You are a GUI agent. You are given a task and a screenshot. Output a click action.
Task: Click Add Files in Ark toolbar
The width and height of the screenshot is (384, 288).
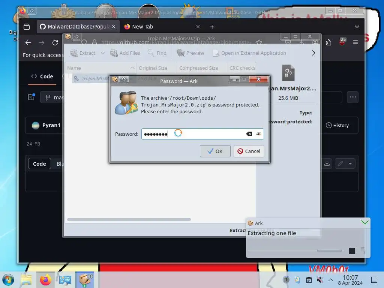(125, 53)
